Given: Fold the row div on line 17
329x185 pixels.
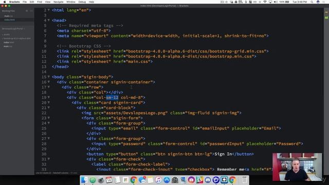Looking at the screenshot, I should coord(49,87).
